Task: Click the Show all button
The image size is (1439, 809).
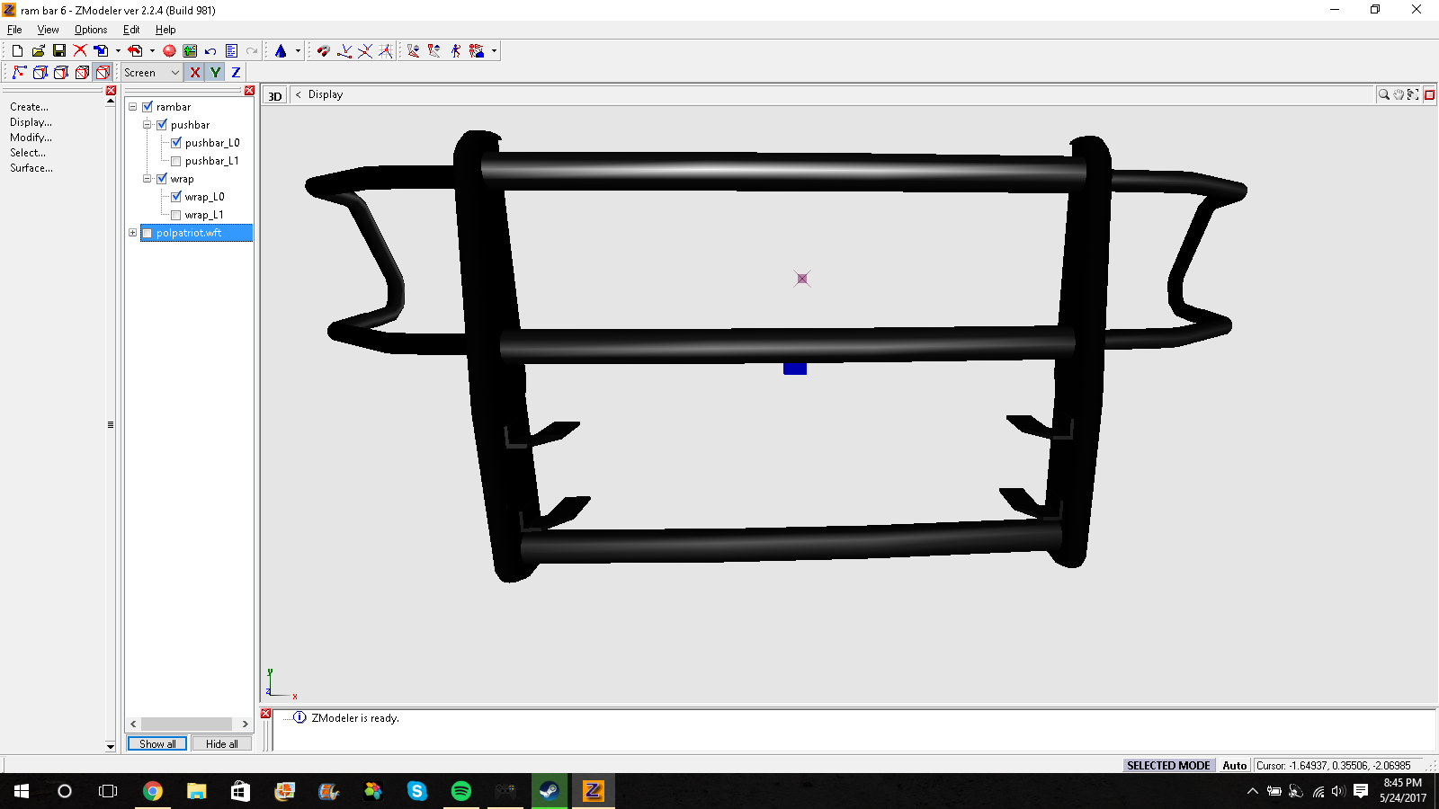Action: coord(157,744)
